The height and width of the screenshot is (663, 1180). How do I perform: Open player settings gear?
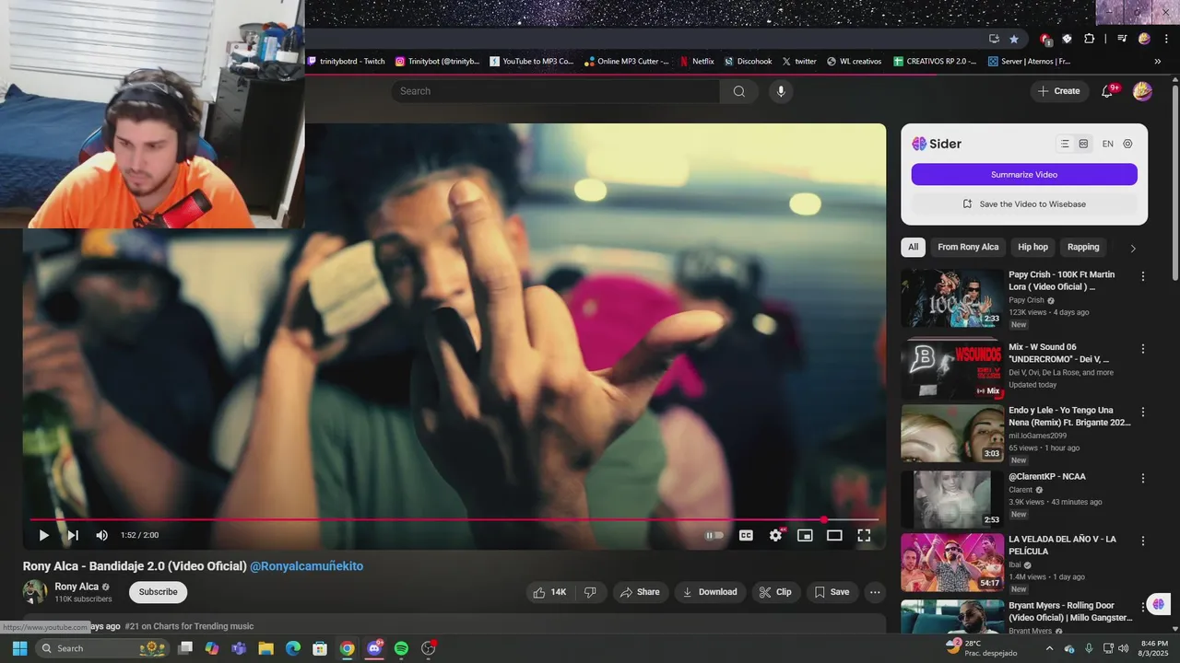(x=776, y=535)
